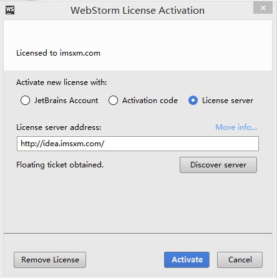Screen dimensions: 277x278
Task: Click the empty white license info panel
Action: click(x=138, y=34)
